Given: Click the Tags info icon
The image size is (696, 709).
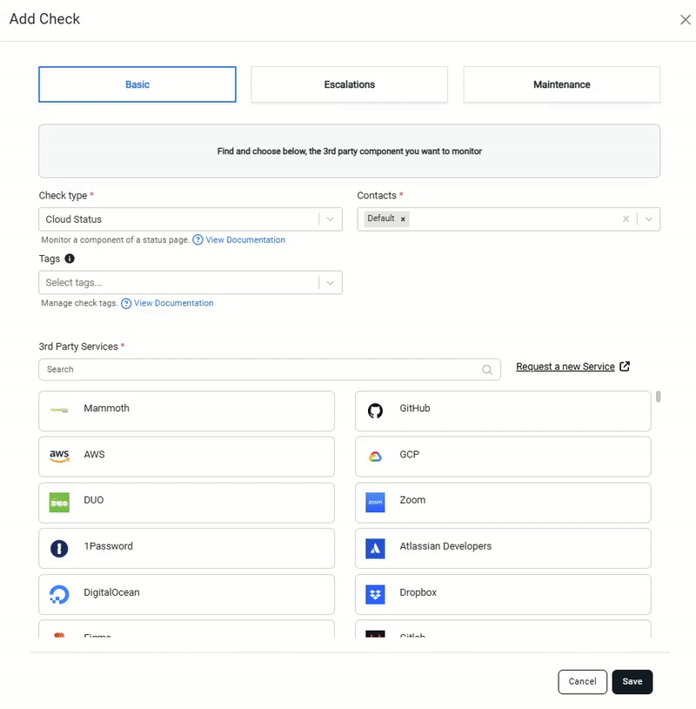Looking at the screenshot, I should [x=70, y=259].
